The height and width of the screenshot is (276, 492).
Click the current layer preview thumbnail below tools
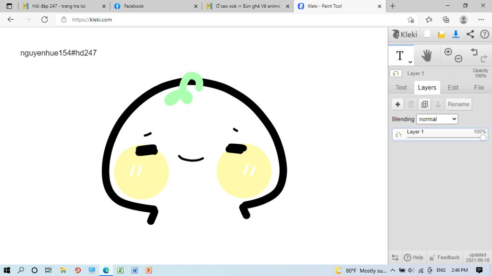click(x=396, y=73)
